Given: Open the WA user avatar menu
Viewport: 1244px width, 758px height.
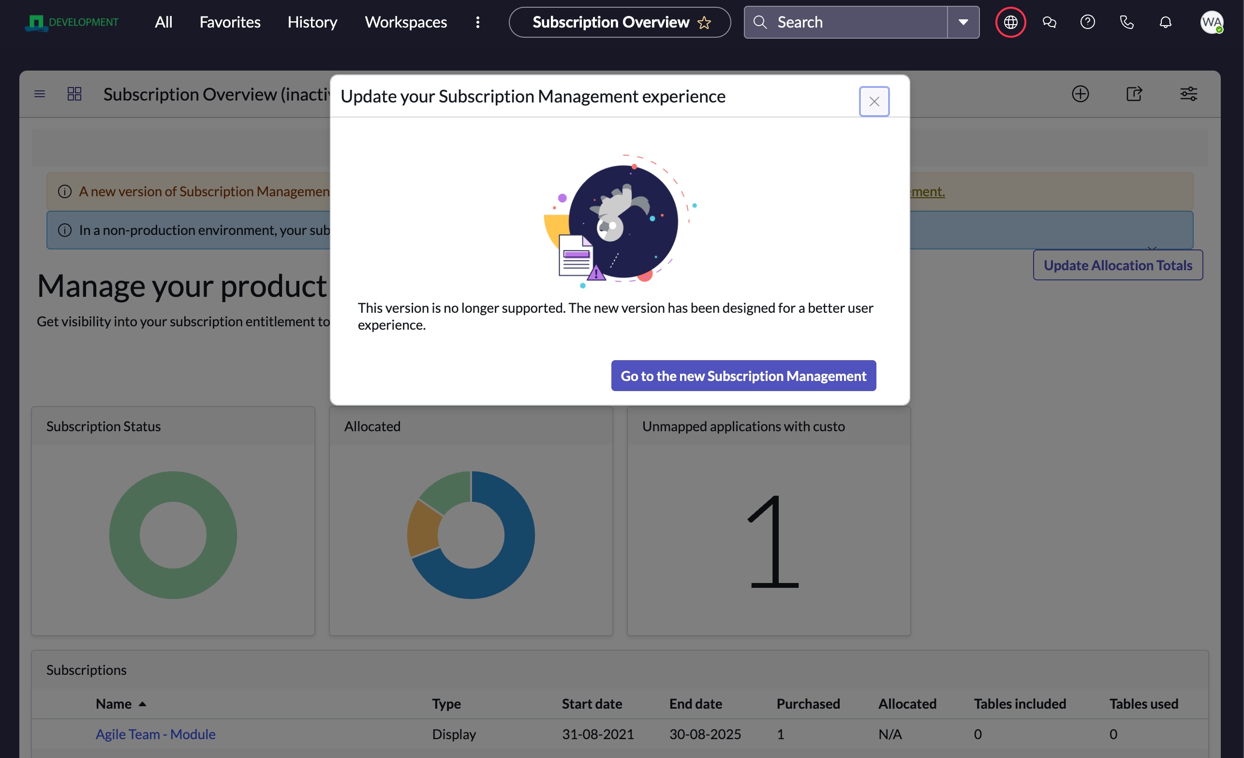Looking at the screenshot, I should pyautogui.click(x=1211, y=22).
